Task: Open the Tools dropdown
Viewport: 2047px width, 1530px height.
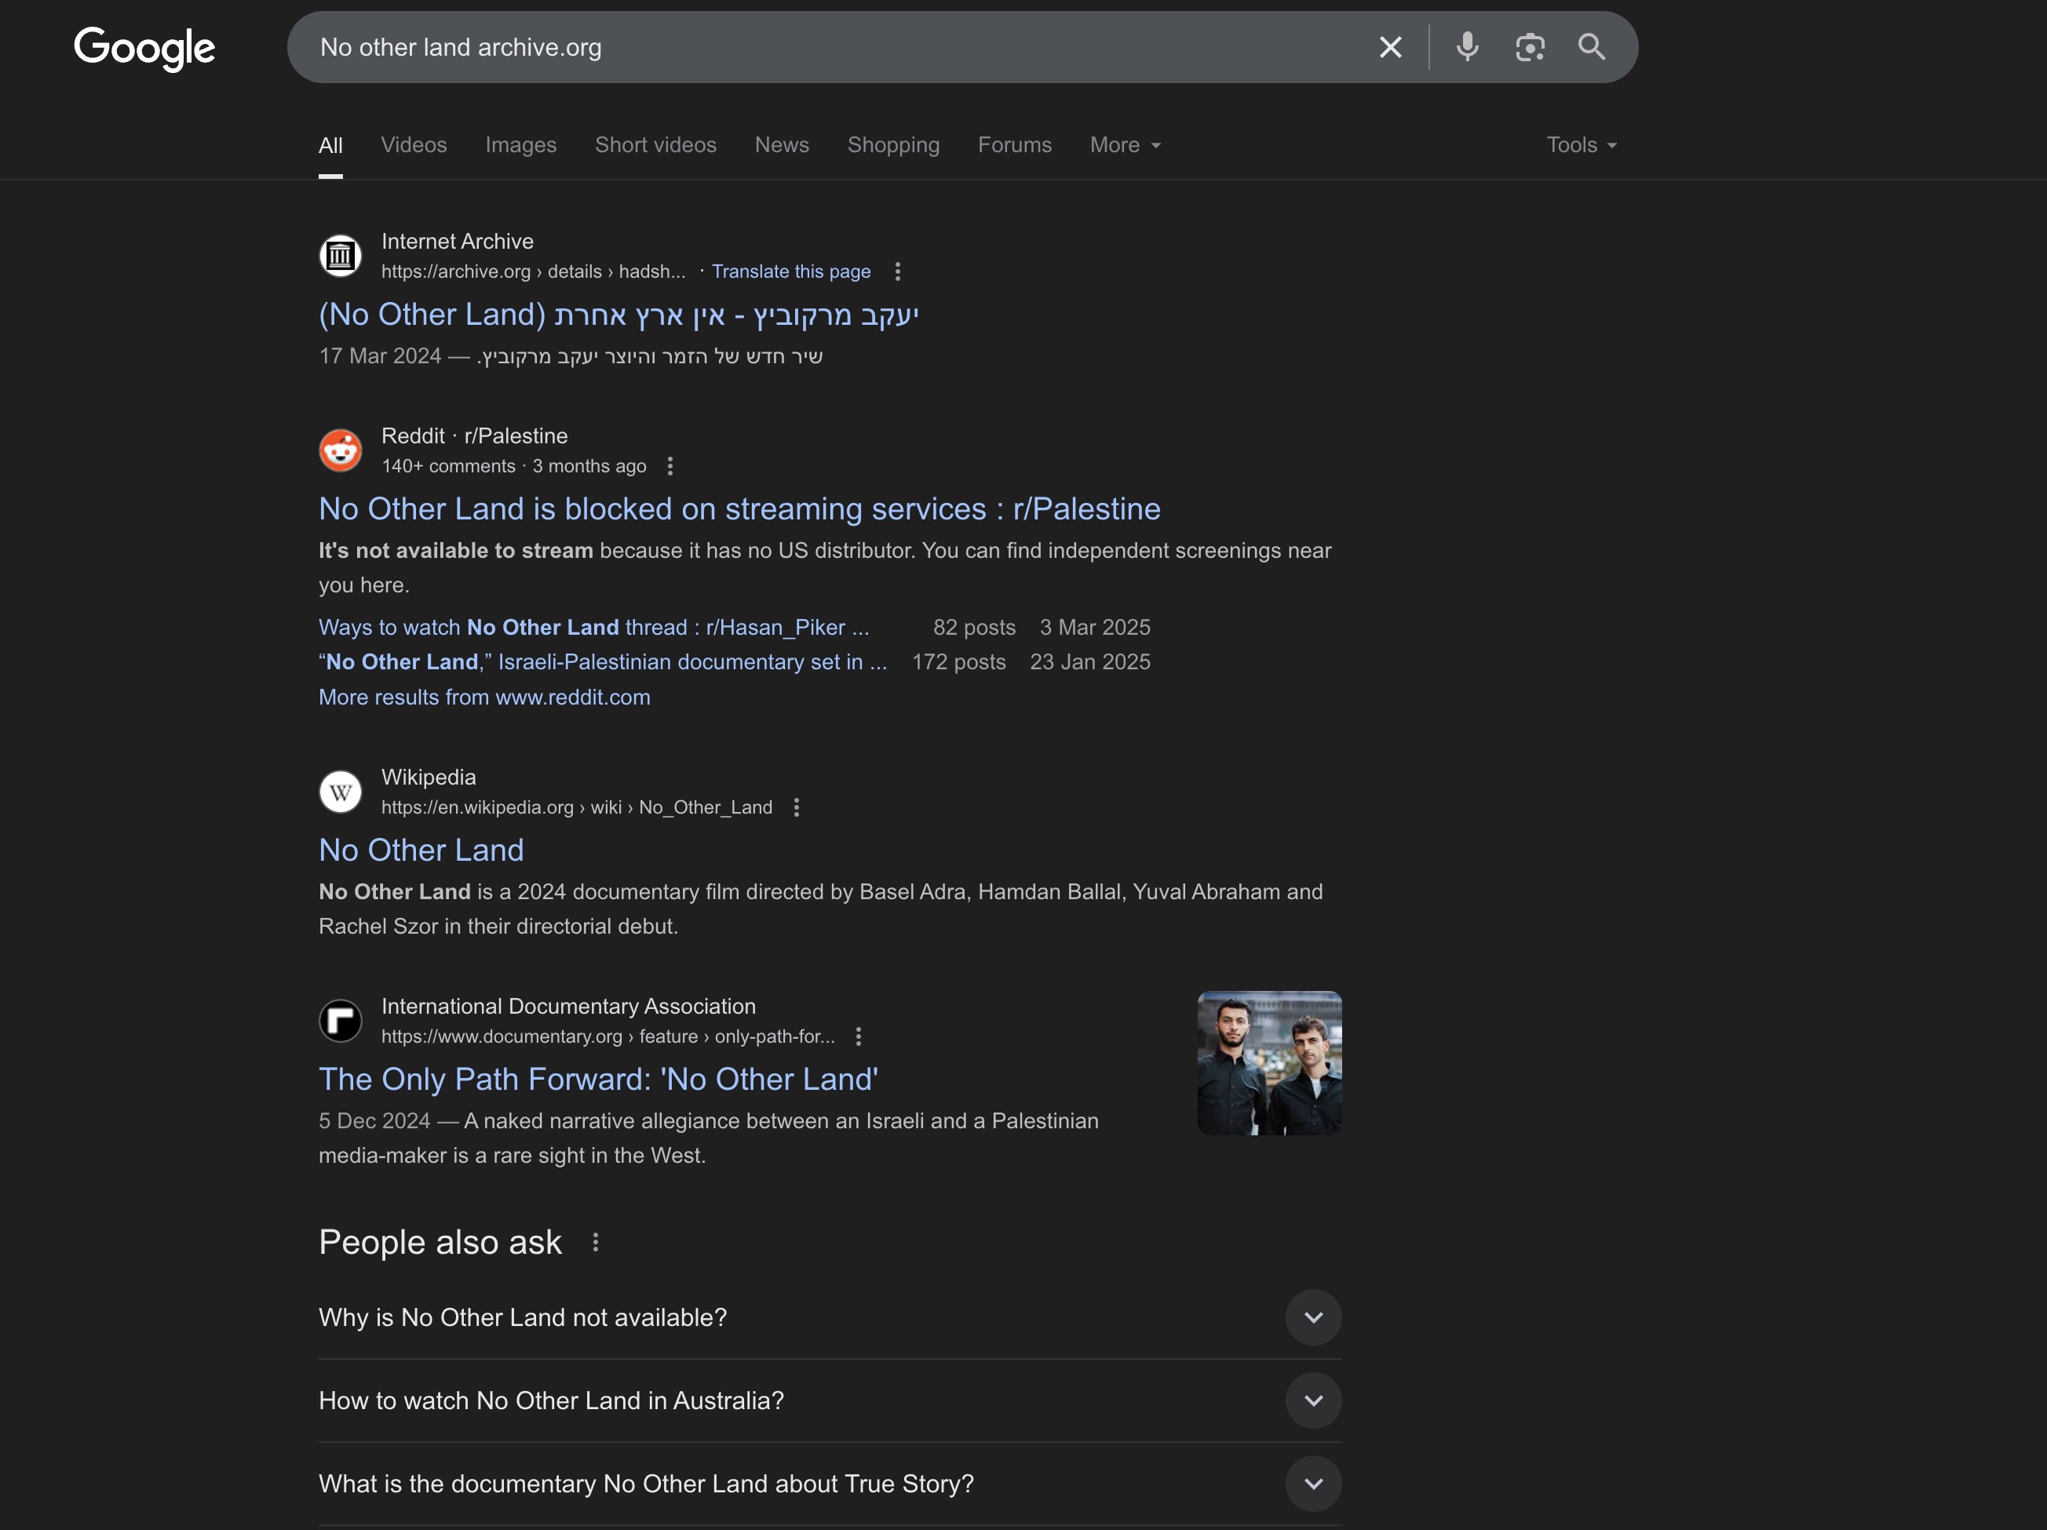Action: [x=1582, y=145]
